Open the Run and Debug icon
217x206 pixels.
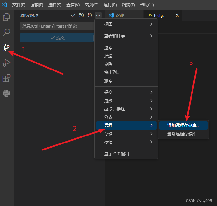coord(6,63)
